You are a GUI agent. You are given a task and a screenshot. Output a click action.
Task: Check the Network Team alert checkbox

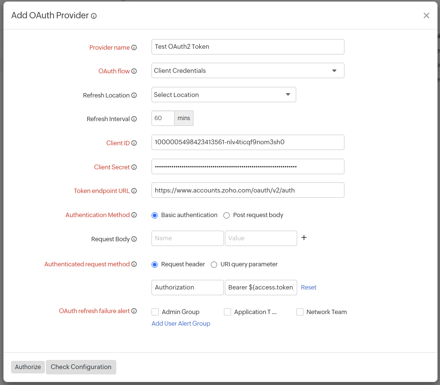tap(300, 312)
